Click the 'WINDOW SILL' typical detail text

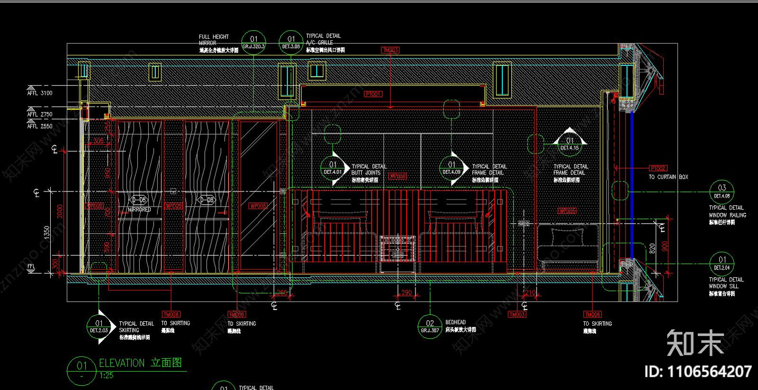point(723,287)
